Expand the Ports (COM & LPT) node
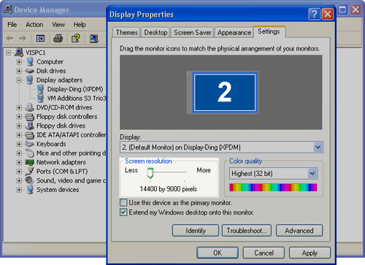The width and height of the screenshot is (365, 265). [x=19, y=172]
